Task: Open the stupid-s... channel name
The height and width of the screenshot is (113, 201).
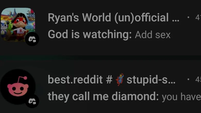Action: (x=151, y=80)
